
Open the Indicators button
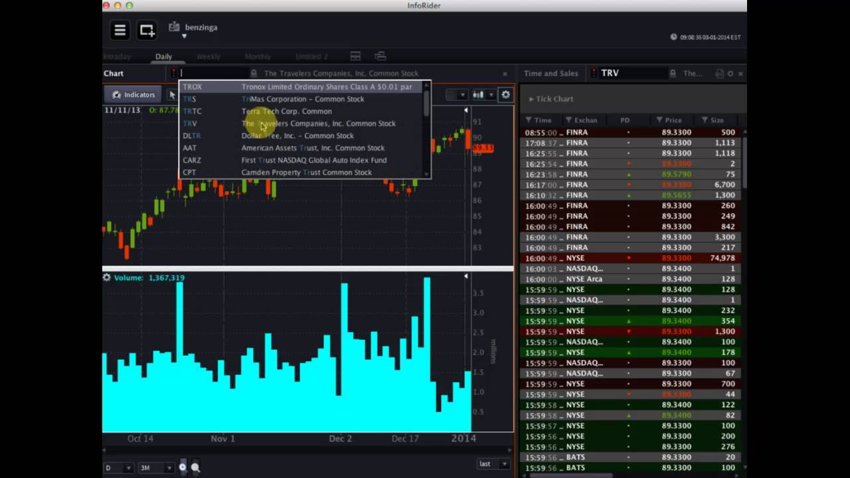[133, 95]
